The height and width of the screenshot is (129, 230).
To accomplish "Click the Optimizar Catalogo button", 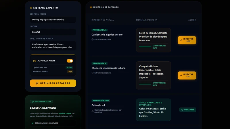I will coord(53,83).
